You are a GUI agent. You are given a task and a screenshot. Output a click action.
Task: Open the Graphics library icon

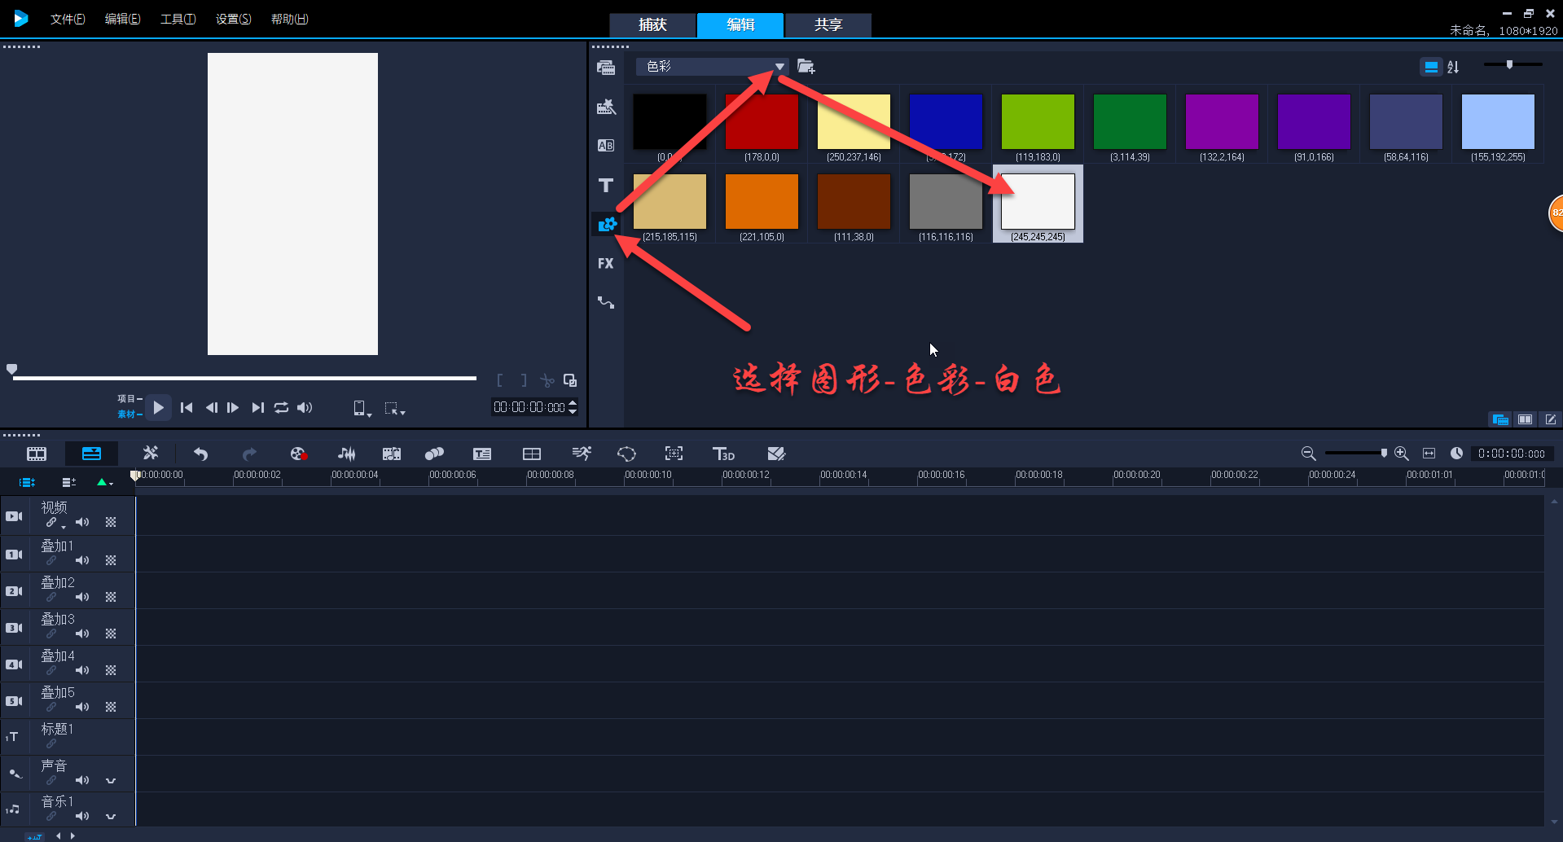pyautogui.click(x=608, y=224)
